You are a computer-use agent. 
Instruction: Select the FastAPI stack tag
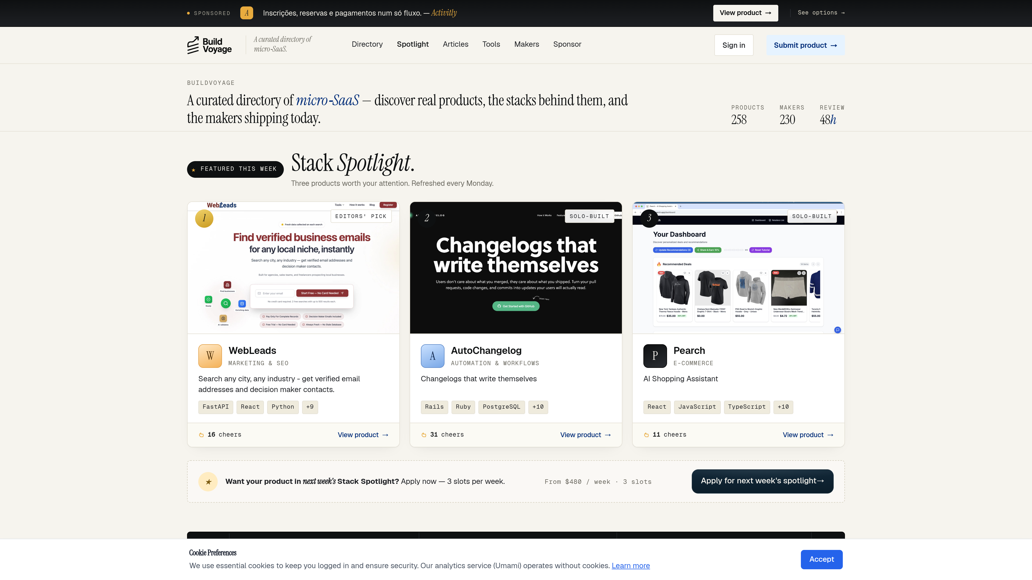coord(216,407)
